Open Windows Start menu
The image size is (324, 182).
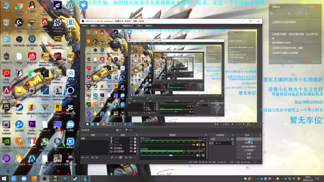(x=4, y=178)
